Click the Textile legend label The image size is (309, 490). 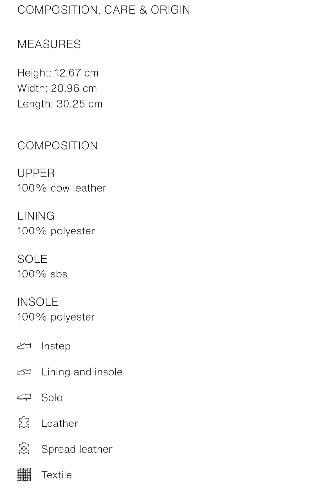56,475
